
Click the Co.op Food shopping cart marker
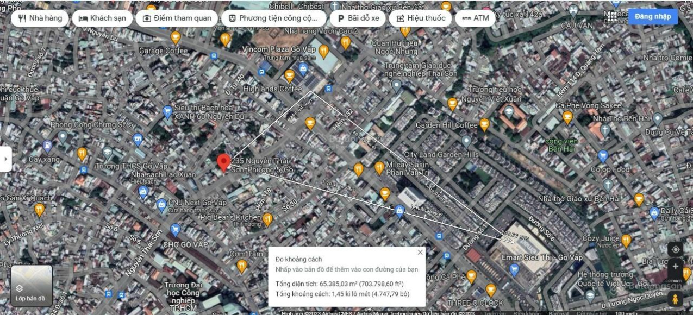point(602,157)
